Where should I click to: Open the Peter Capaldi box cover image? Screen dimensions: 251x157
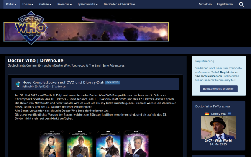click(136, 144)
